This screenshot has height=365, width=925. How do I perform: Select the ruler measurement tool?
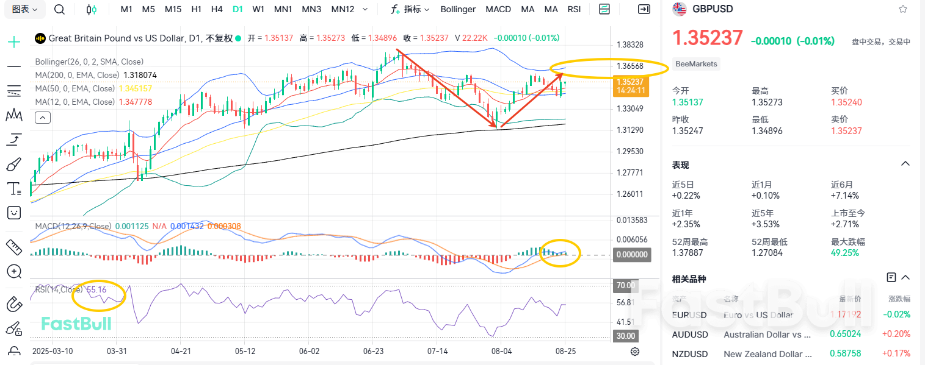point(13,247)
